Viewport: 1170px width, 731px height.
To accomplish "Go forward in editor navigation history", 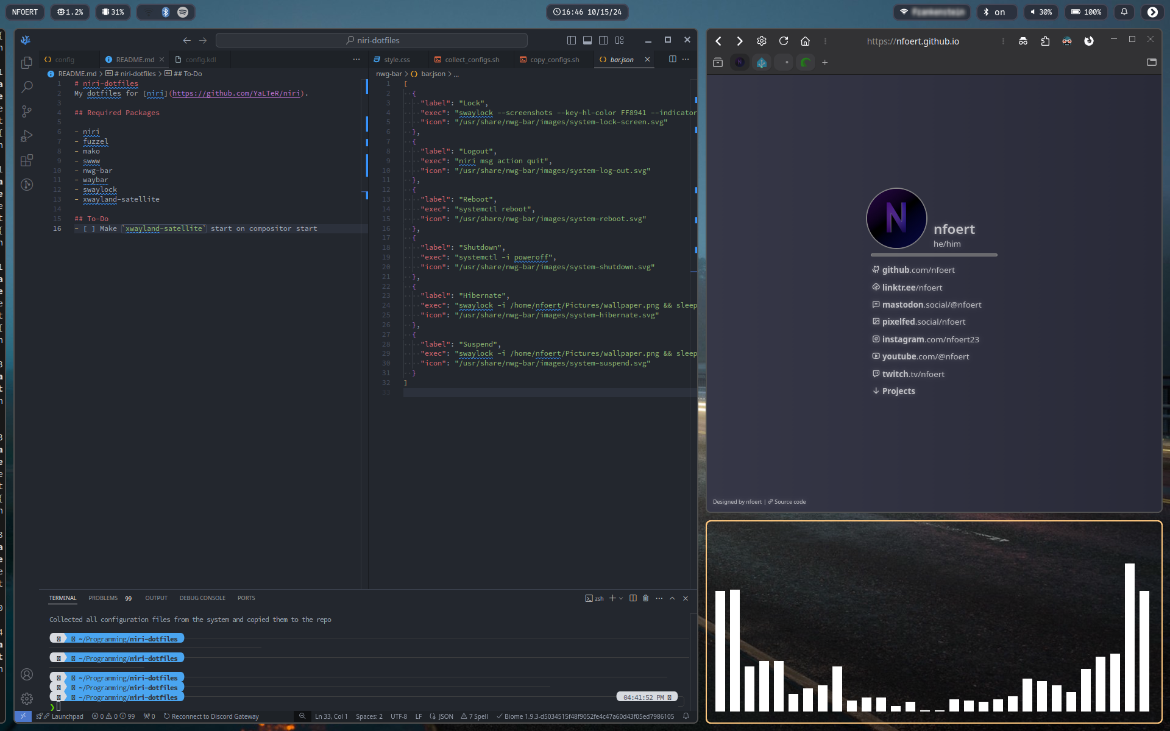I will [203, 40].
